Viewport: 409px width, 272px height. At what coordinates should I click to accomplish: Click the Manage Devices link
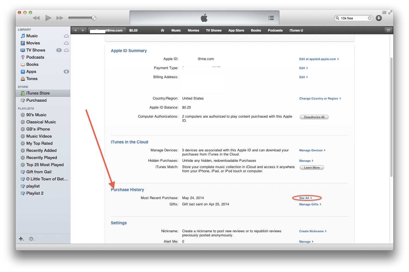312,150
